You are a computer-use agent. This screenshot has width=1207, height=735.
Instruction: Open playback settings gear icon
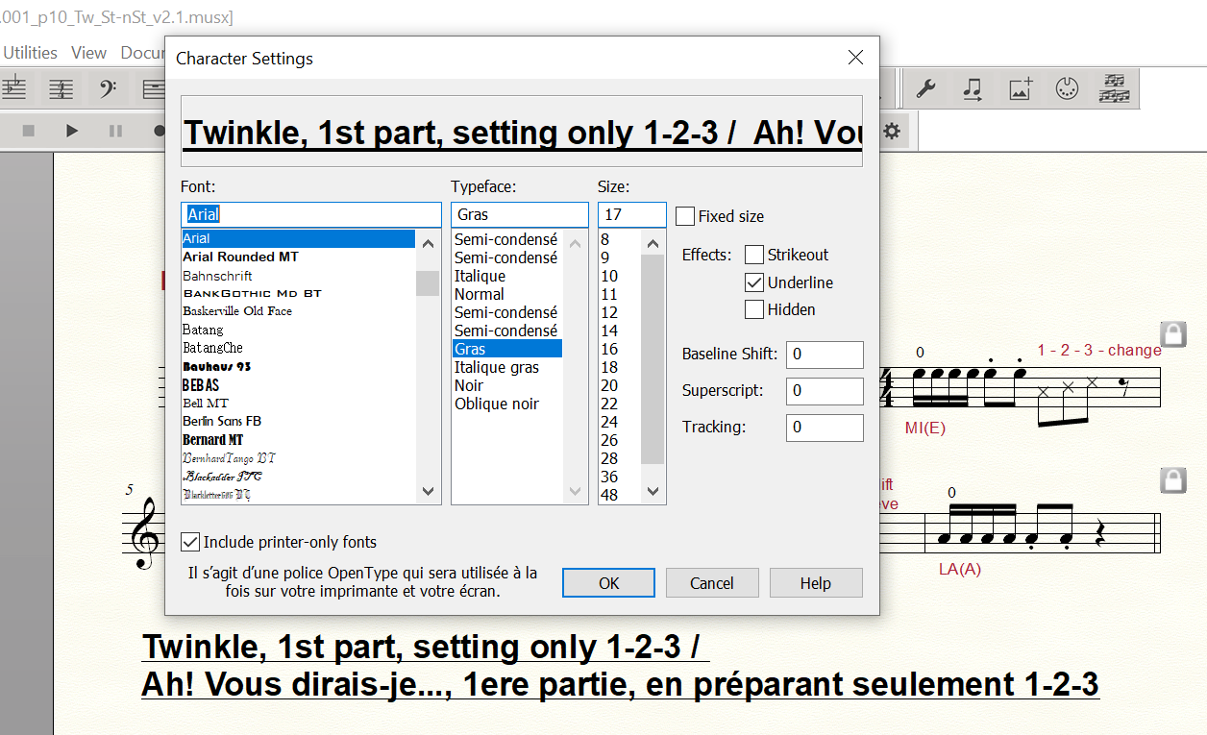point(892,132)
